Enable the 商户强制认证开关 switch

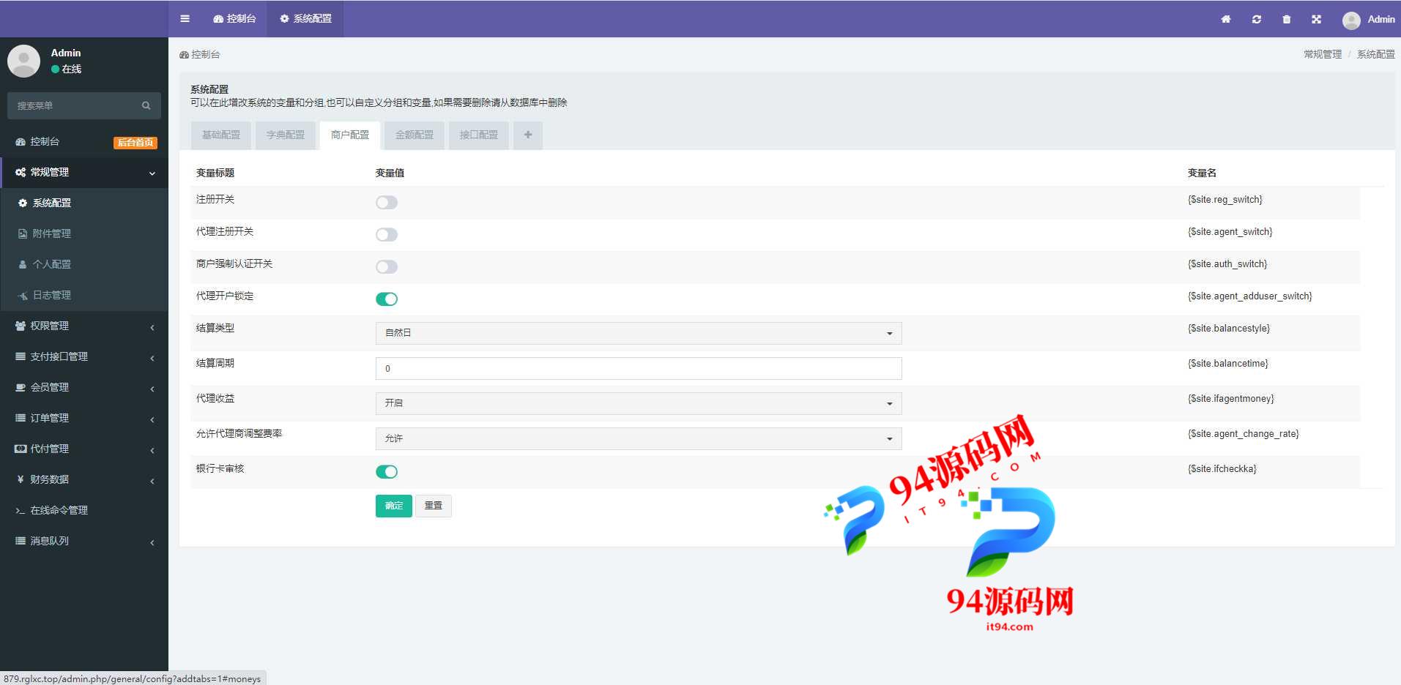(387, 267)
